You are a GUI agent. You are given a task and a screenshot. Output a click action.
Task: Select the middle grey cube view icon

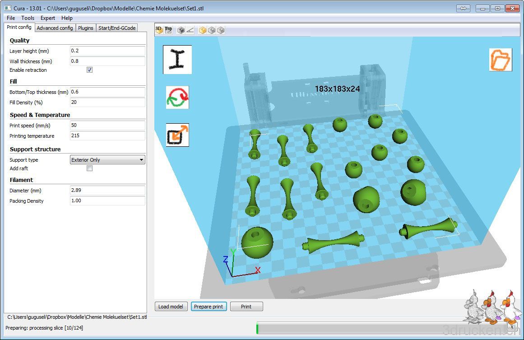[212, 30]
